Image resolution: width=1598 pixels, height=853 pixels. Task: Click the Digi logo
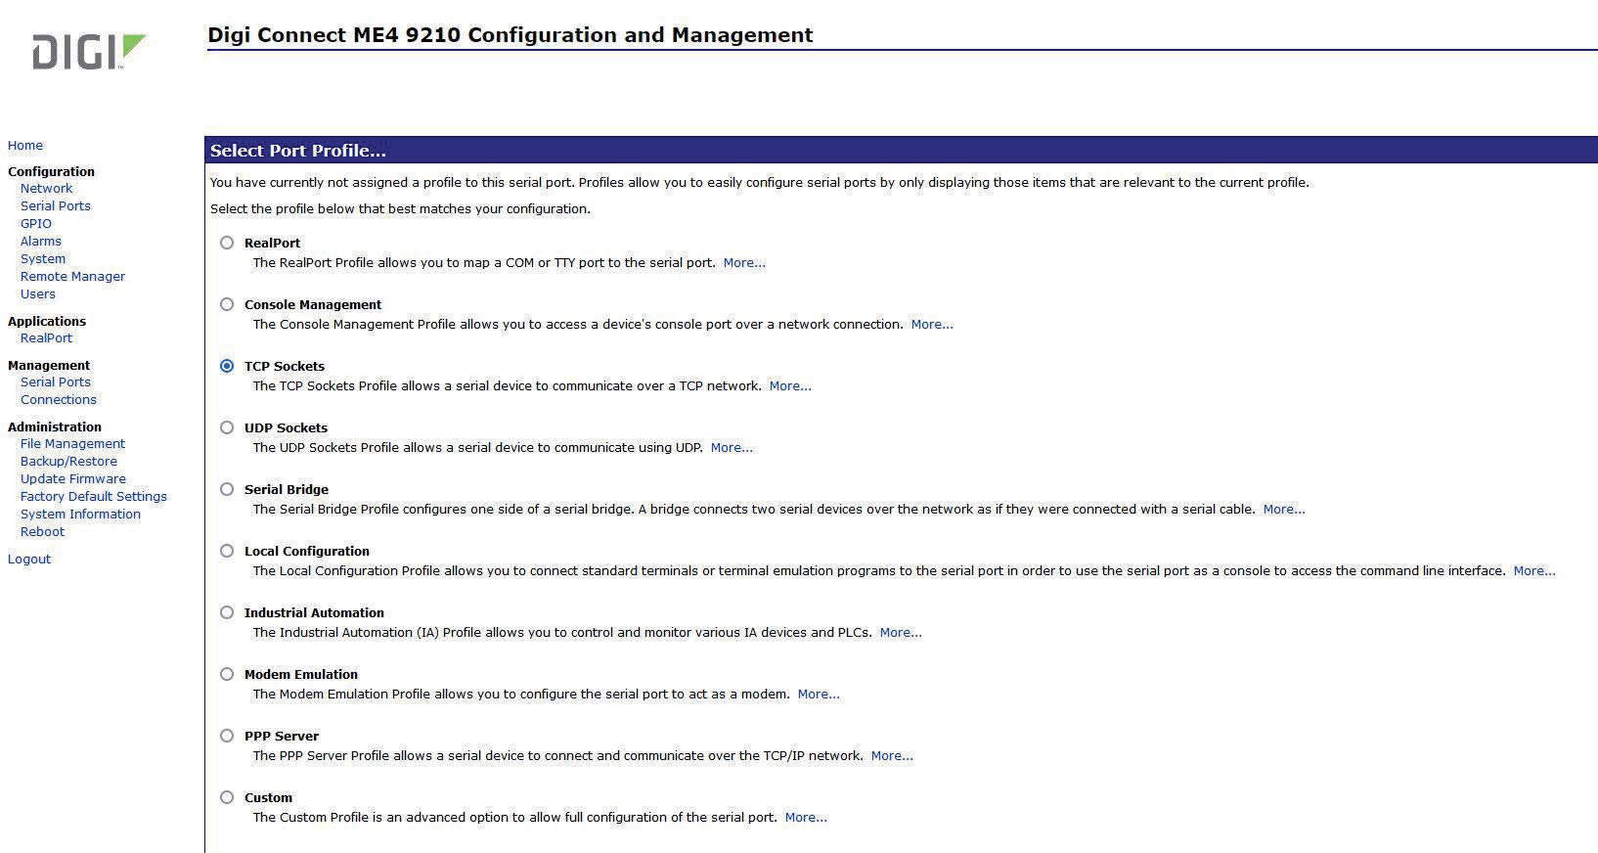88,52
